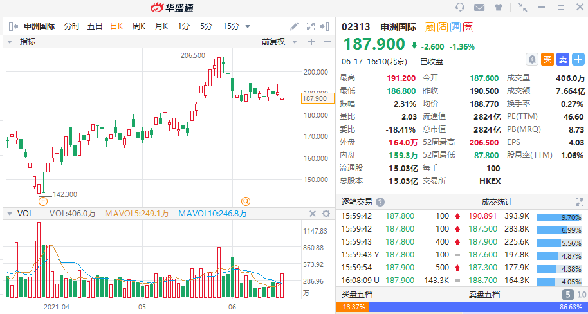
Task: Click the 换手率 value 0.27%
Action: 573,104
